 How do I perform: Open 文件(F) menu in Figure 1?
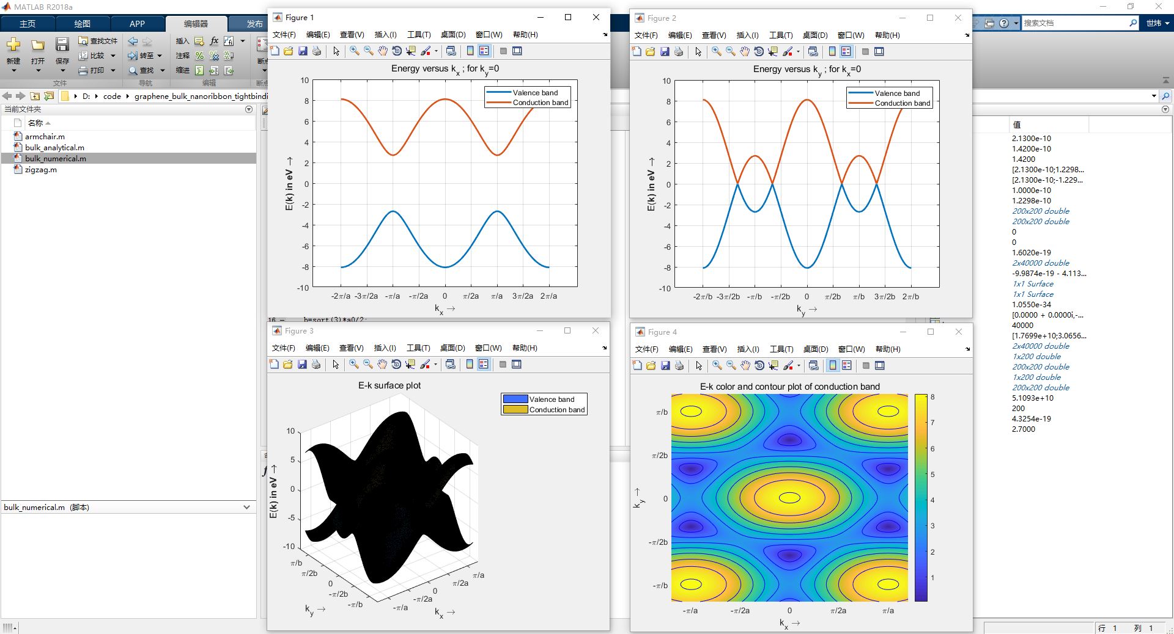coord(284,35)
